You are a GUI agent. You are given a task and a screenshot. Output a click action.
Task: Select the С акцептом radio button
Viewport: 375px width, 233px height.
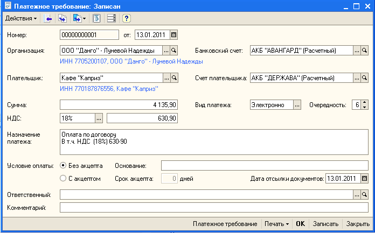[x=64, y=179]
